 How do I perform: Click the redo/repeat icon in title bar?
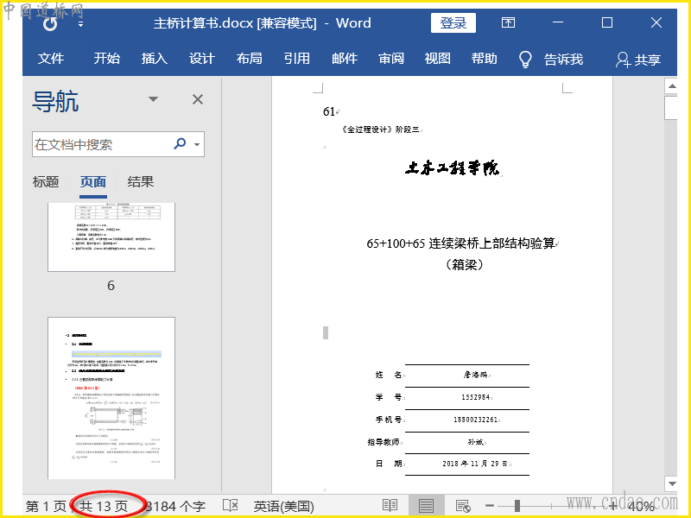click(50, 24)
